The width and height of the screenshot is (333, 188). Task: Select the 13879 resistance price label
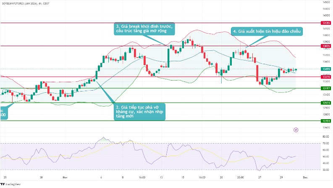tap(326, 46)
